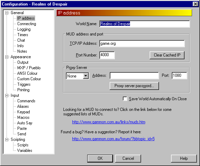Open the Triggers page
The image size is (200, 166).
pos(24,84)
